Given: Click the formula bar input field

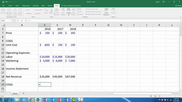Looking at the screenshot, I should [104, 20].
